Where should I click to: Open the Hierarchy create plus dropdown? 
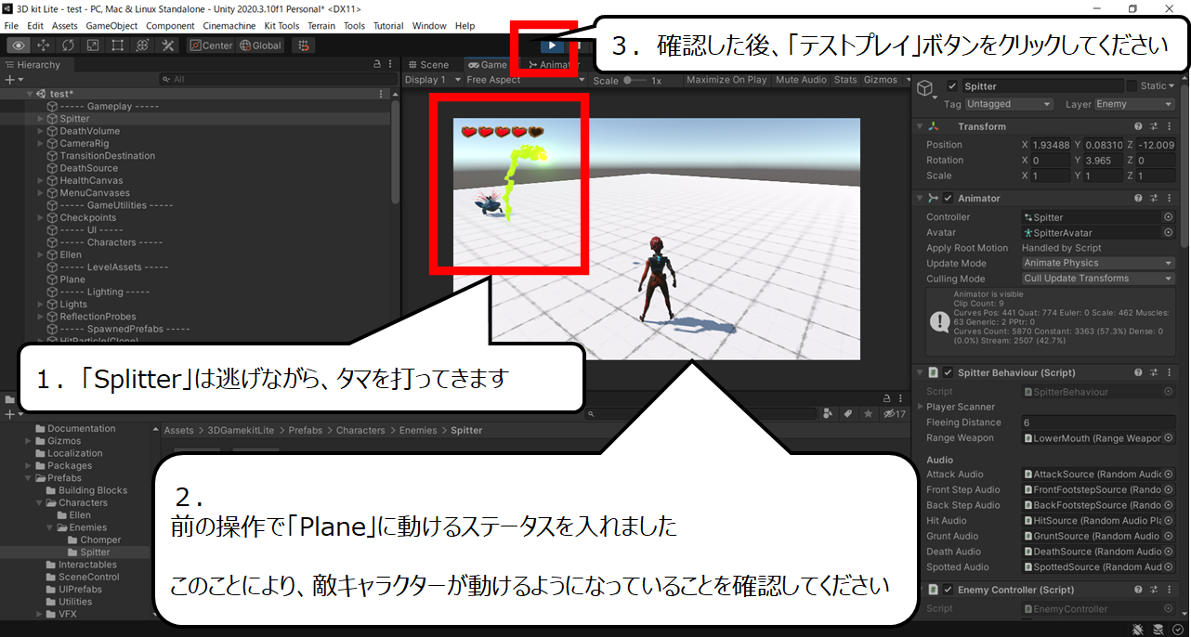click(x=13, y=80)
